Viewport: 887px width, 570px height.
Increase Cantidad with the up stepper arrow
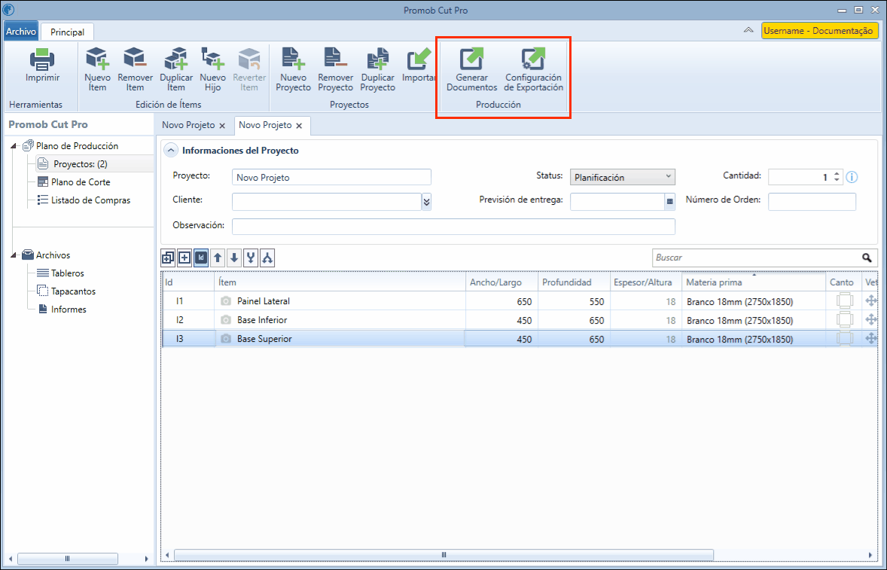pyautogui.click(x=837, y=174)
